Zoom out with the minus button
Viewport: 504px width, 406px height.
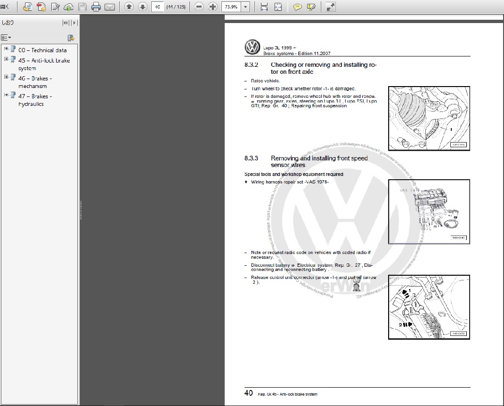(199, 7)
